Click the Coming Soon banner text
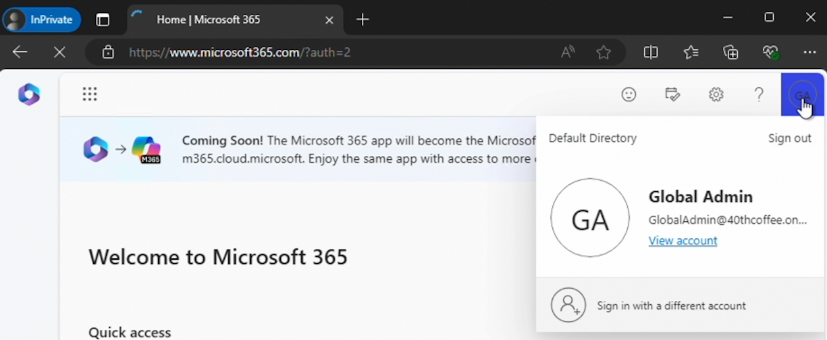This screenshot has width=827, height=340. point(358,150)
